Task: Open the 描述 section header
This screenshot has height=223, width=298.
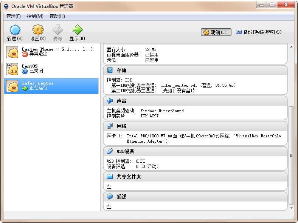Action: point(195,197)
